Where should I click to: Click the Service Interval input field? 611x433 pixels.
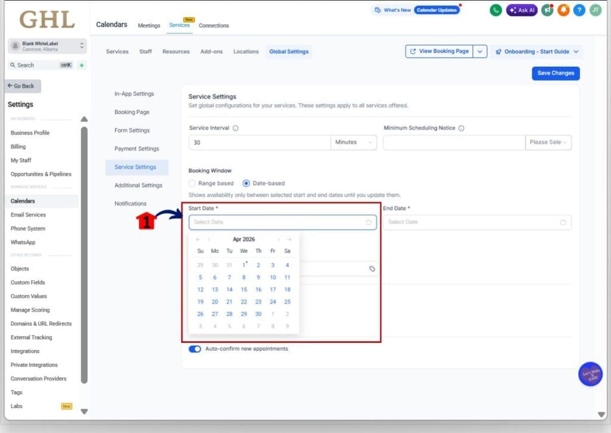coord(260,143)
